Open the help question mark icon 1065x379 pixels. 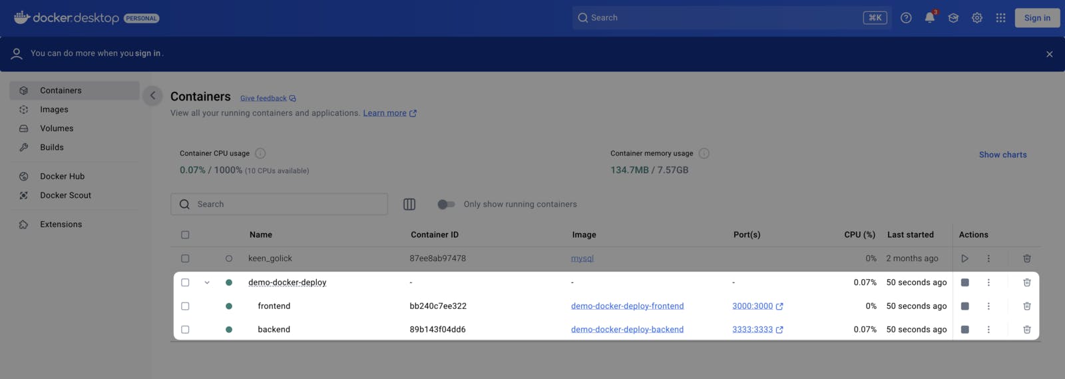[906, 18]
